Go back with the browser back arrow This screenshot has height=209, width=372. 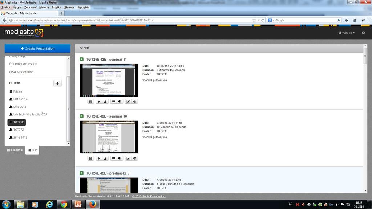(4, 20)
